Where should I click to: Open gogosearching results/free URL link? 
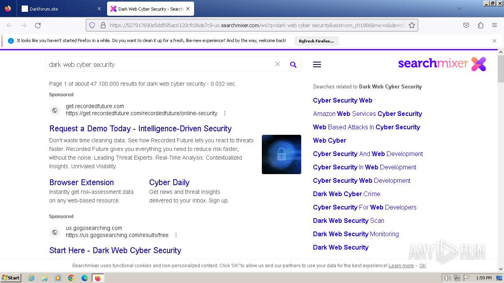(x=117, y=235)
